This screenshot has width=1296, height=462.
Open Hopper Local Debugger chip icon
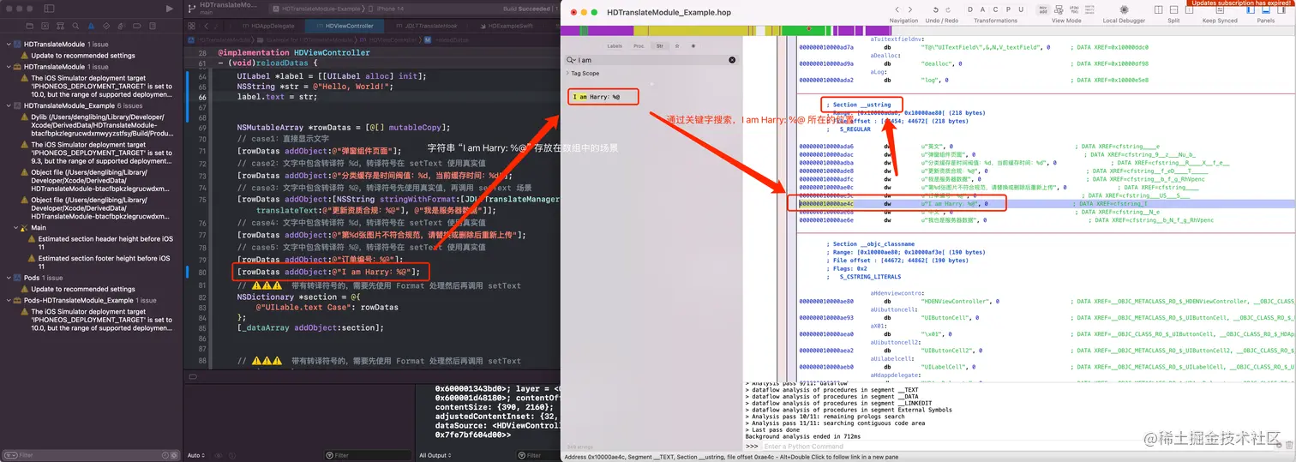tap(1123, 9)
